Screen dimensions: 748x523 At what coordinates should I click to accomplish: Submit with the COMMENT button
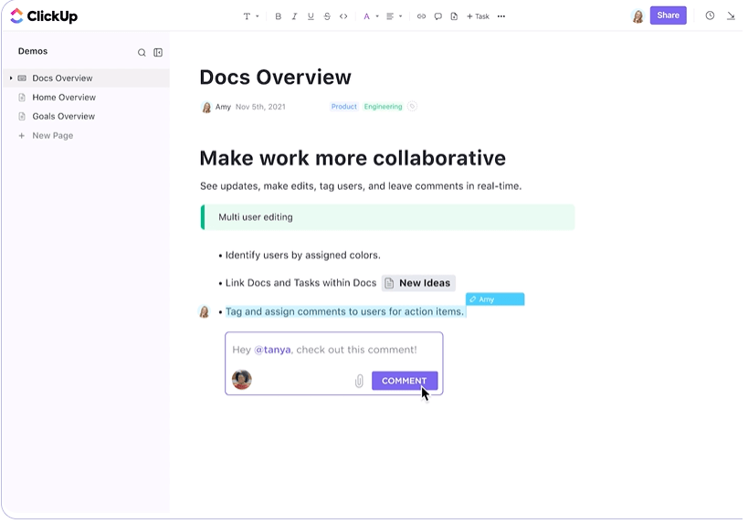(405, 381)
